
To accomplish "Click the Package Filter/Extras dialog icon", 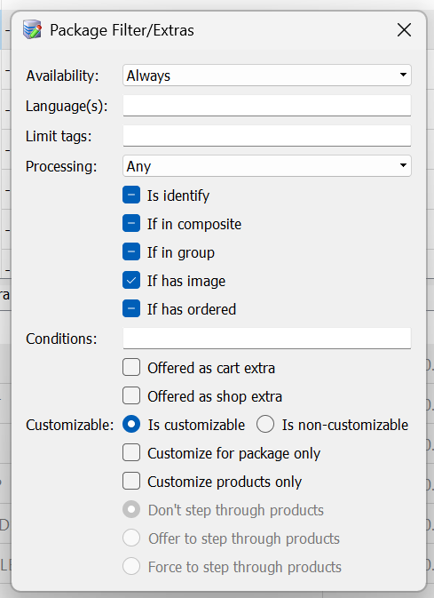I will (32, 29).
